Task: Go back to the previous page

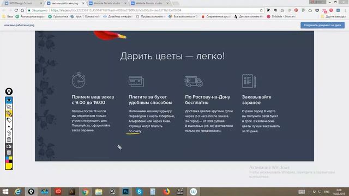Action: (x=4, y=10)
